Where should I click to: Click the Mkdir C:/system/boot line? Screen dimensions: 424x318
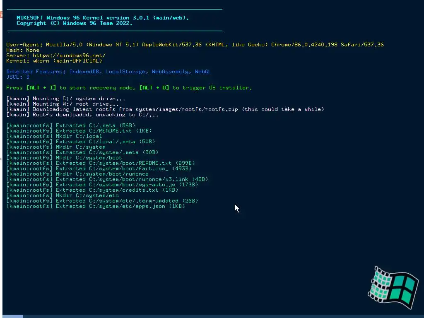pos(64,158)
